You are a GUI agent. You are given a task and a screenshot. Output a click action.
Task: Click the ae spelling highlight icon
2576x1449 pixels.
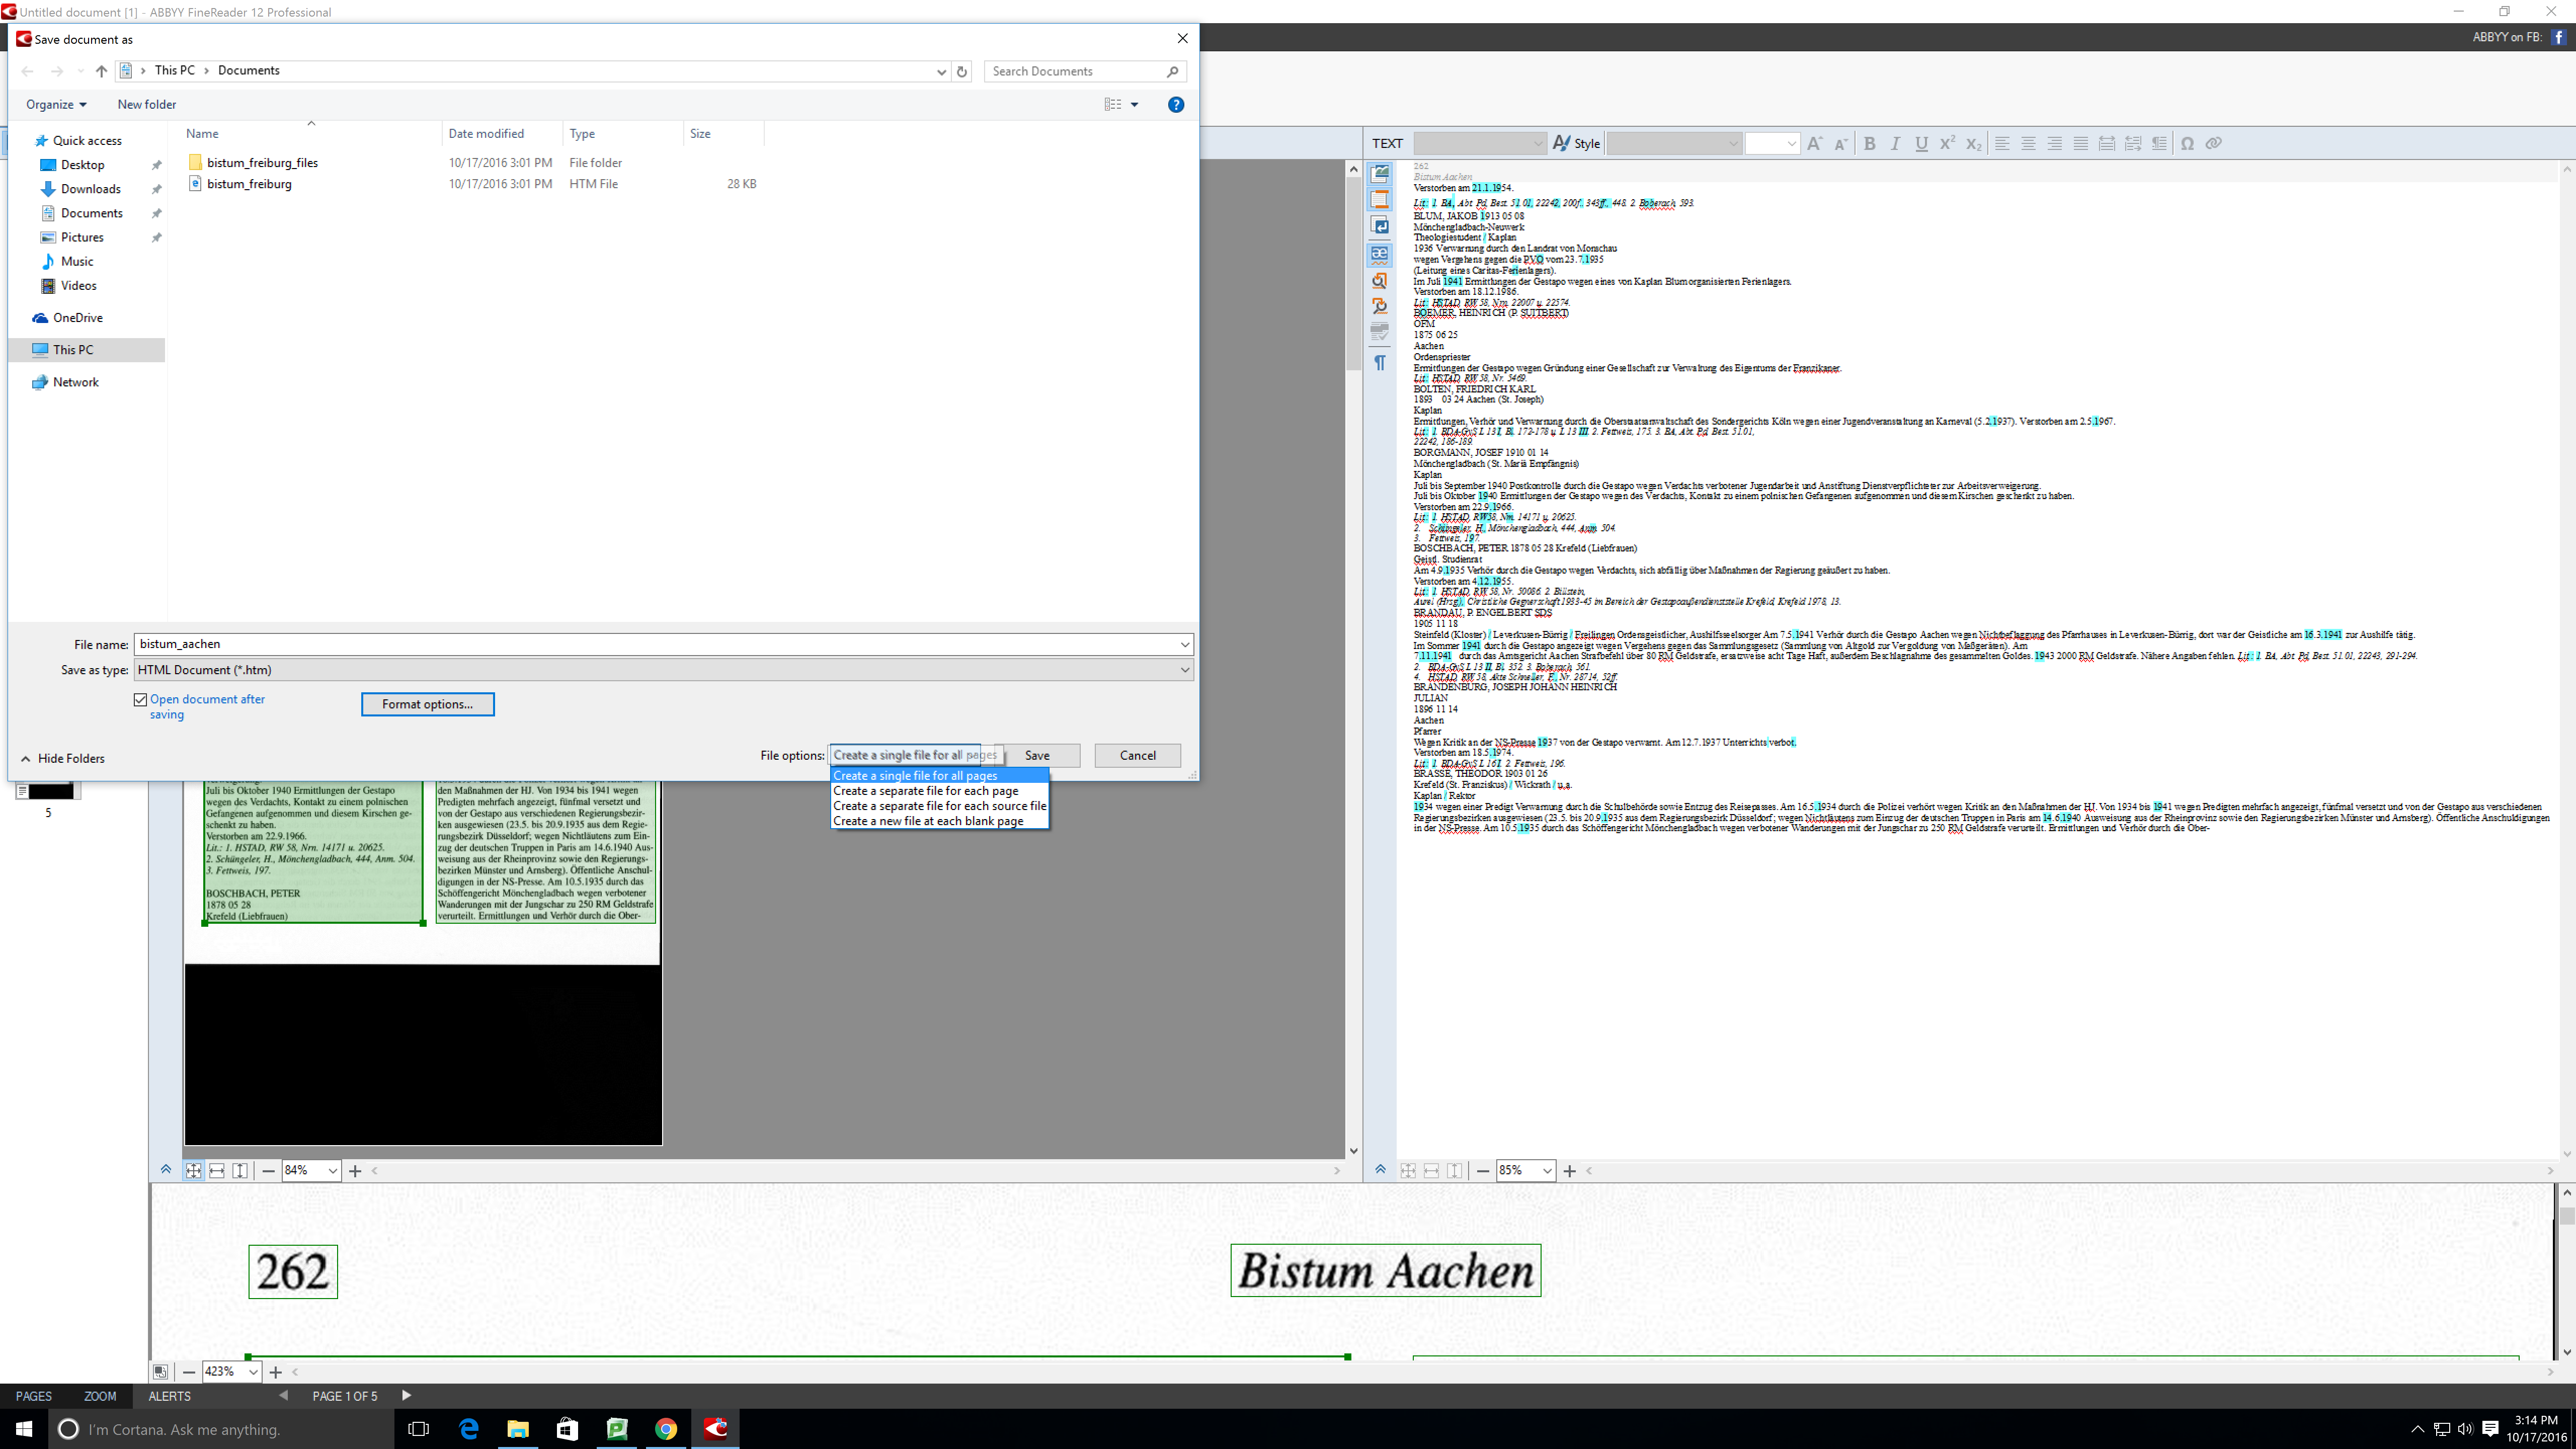1380,254
